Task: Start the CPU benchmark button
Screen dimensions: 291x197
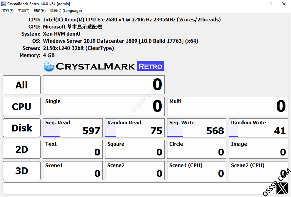Action: pyautogui.click(x=22, y=107)
